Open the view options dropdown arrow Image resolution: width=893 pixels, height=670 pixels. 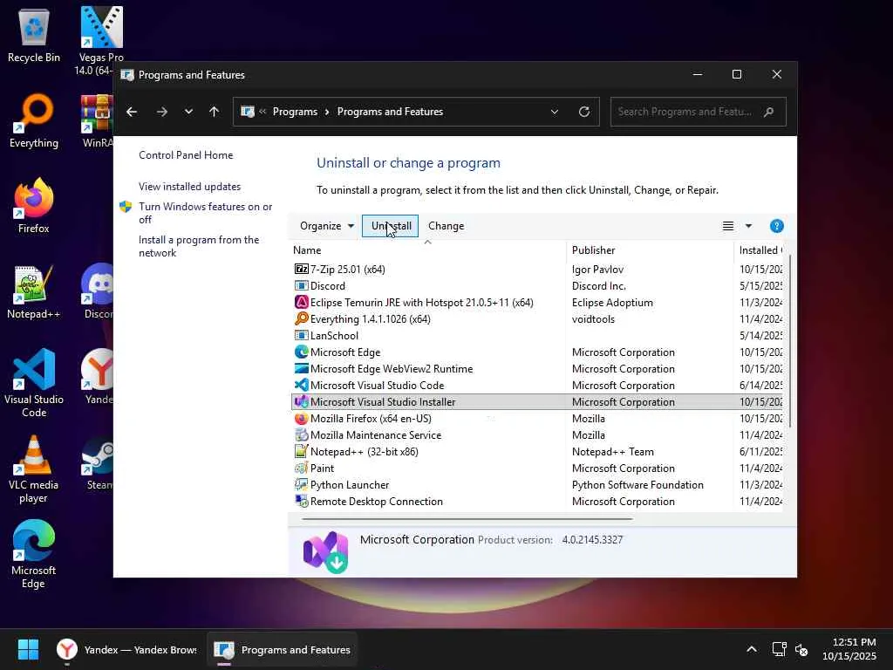[x=748, y=226]
